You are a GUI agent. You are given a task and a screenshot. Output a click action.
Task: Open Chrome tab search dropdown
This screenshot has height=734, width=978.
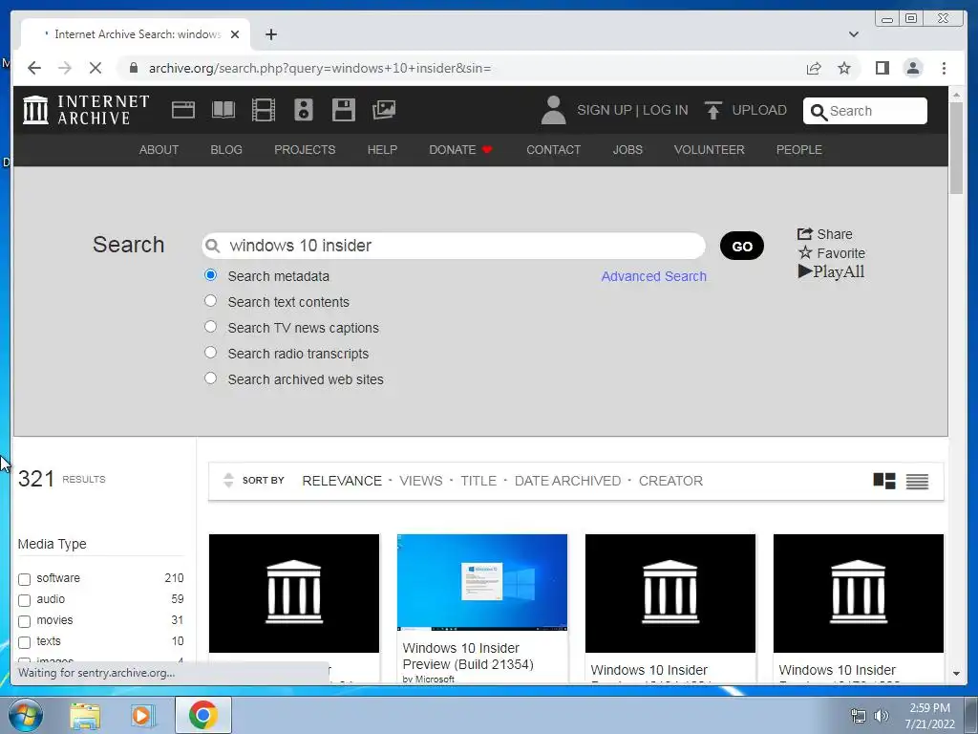click(x=853, y=34)
